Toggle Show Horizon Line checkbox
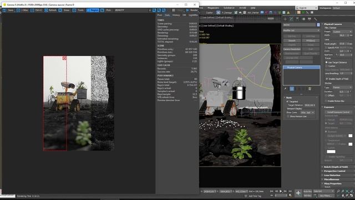 pos(288,116)
